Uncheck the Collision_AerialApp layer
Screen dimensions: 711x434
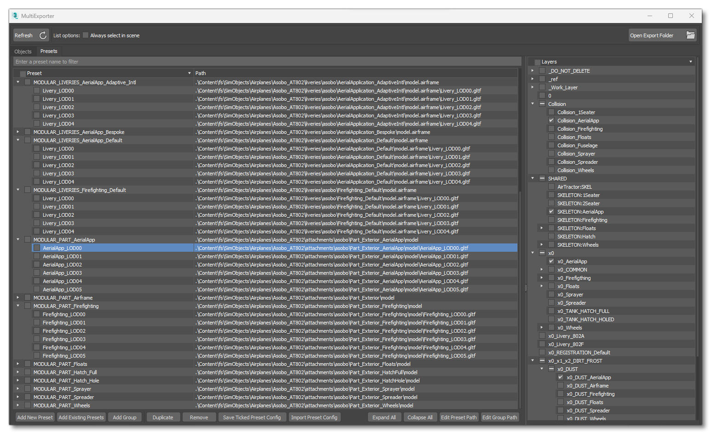coord(551,120)
